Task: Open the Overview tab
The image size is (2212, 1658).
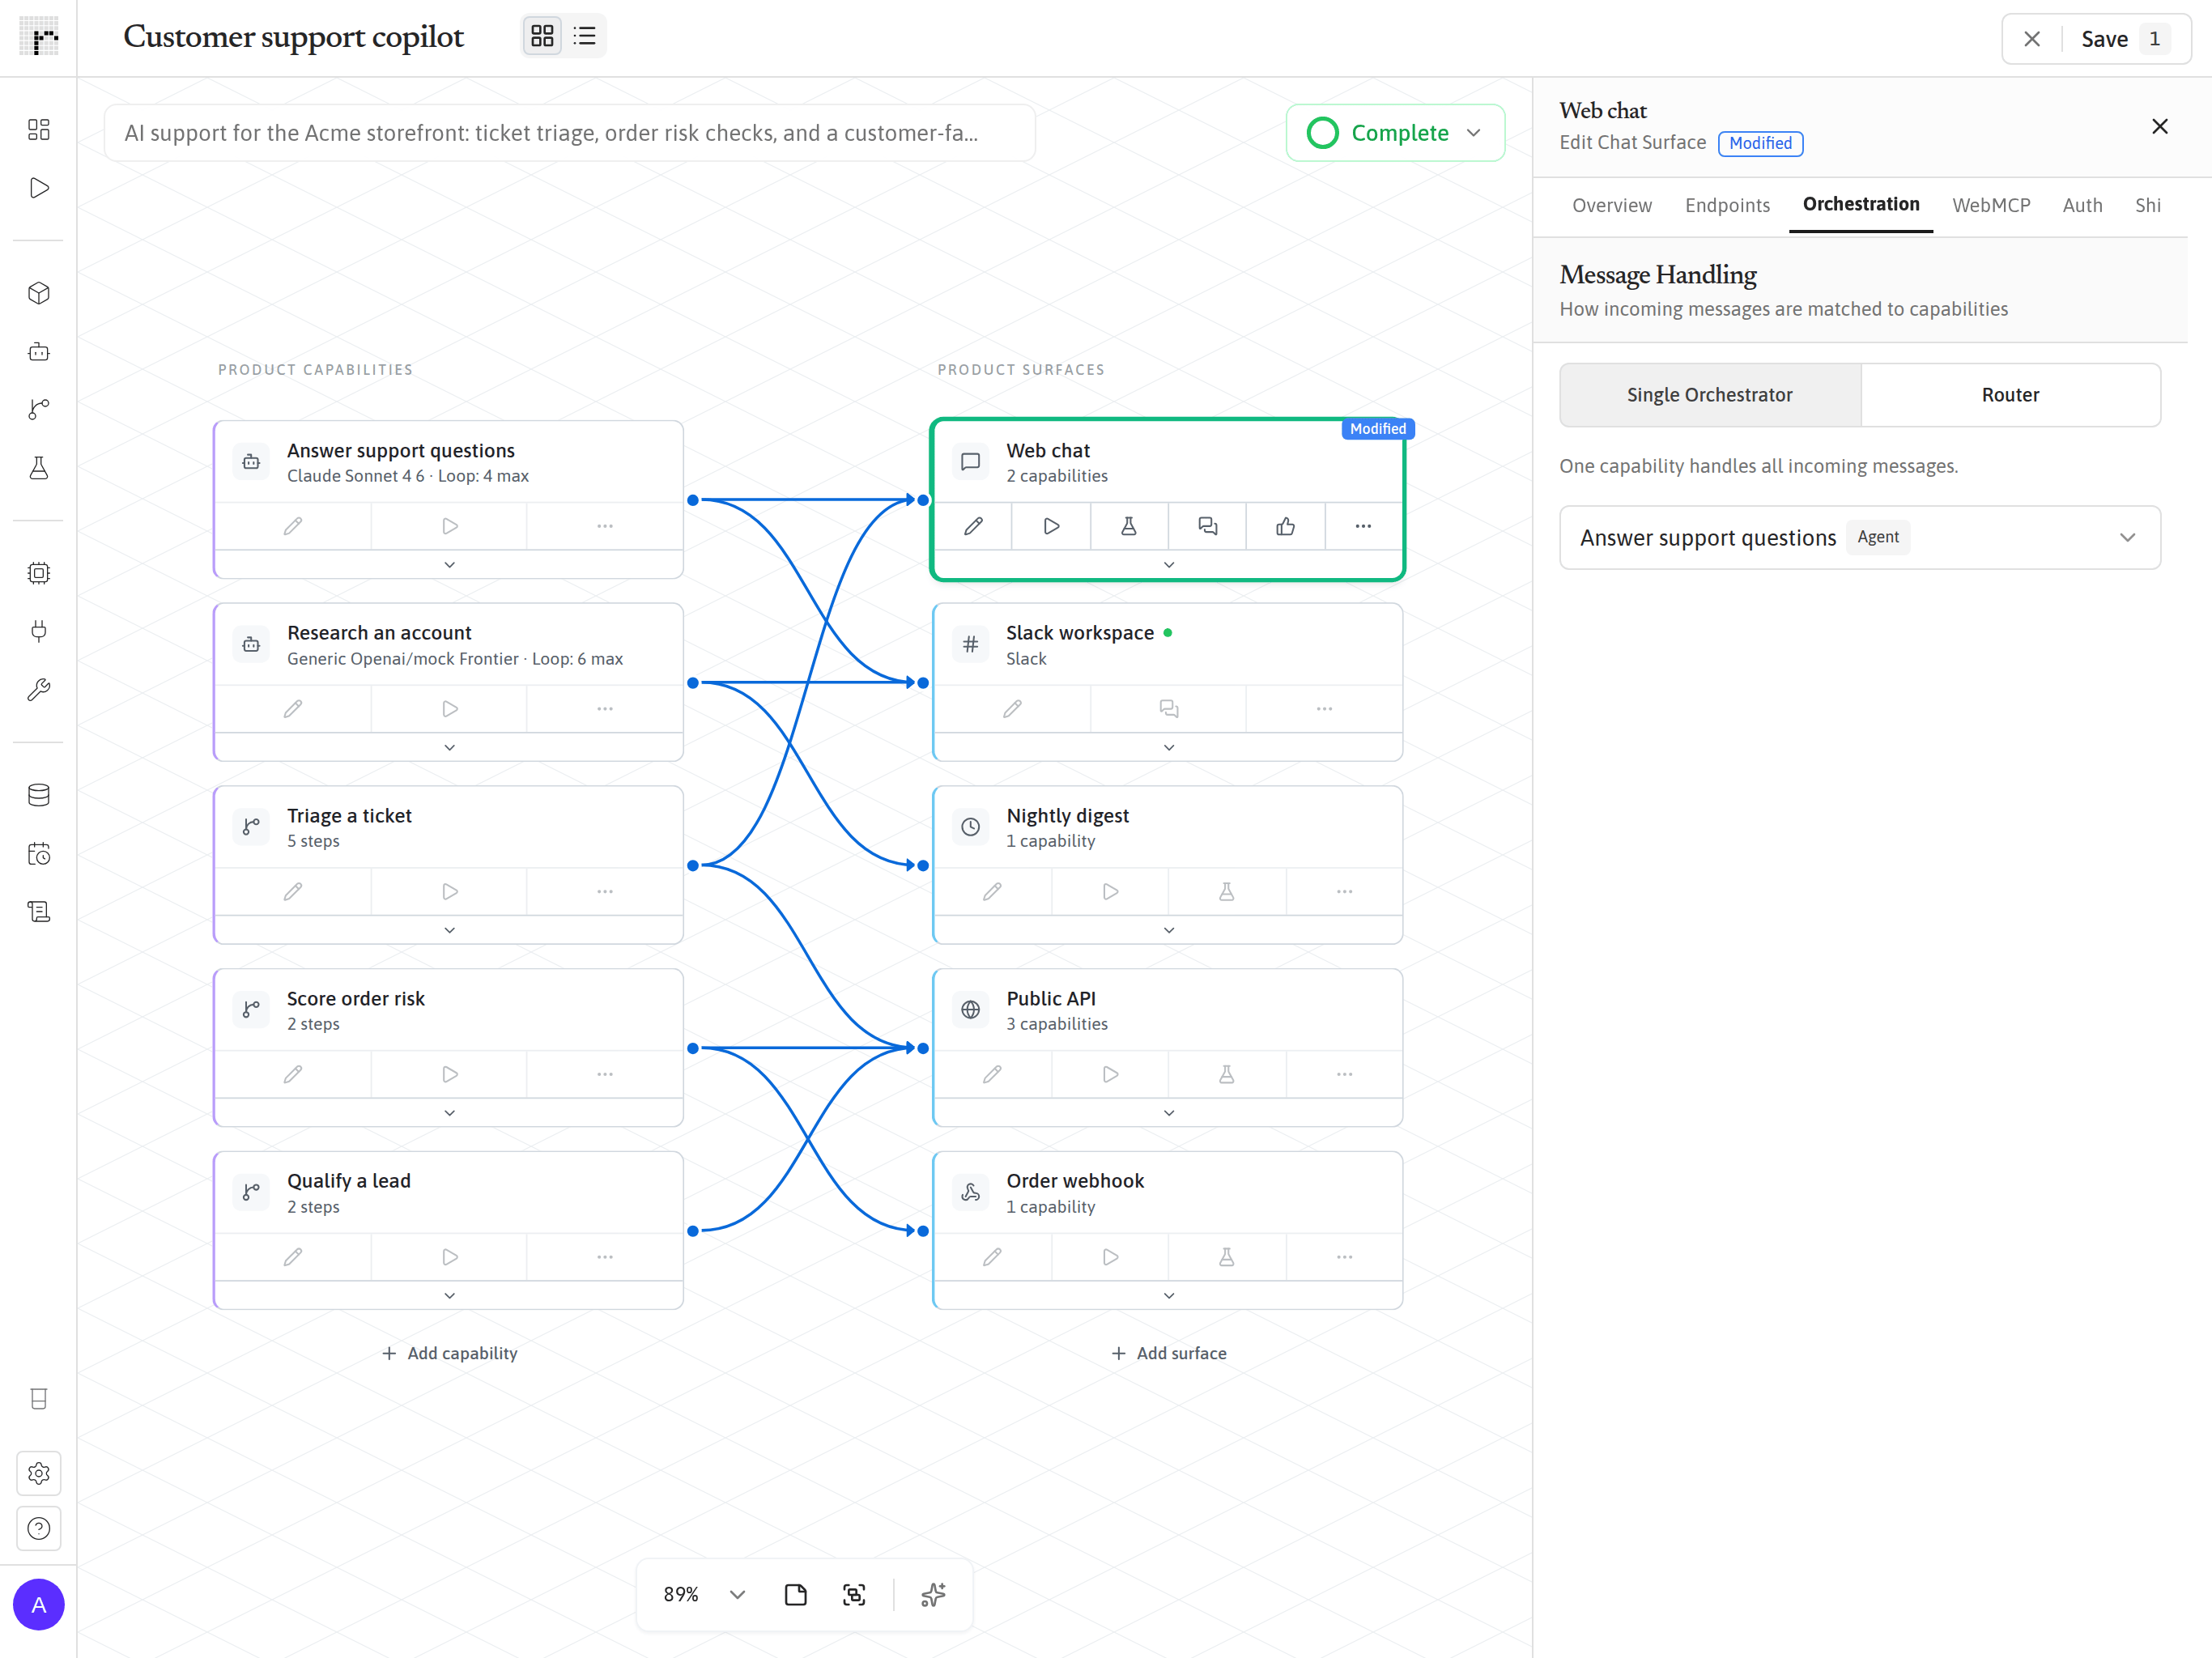Action: [1611, 205]
